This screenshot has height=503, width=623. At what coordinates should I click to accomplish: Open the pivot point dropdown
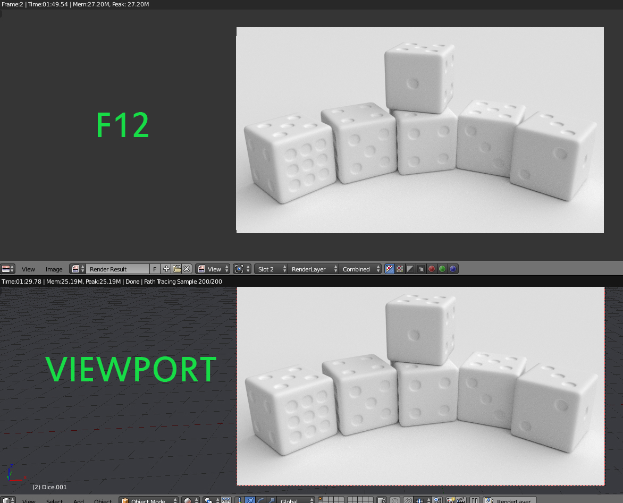pyautogui.click(x=242, y=269)
